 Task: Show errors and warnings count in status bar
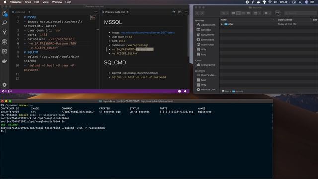click(7, 91)
